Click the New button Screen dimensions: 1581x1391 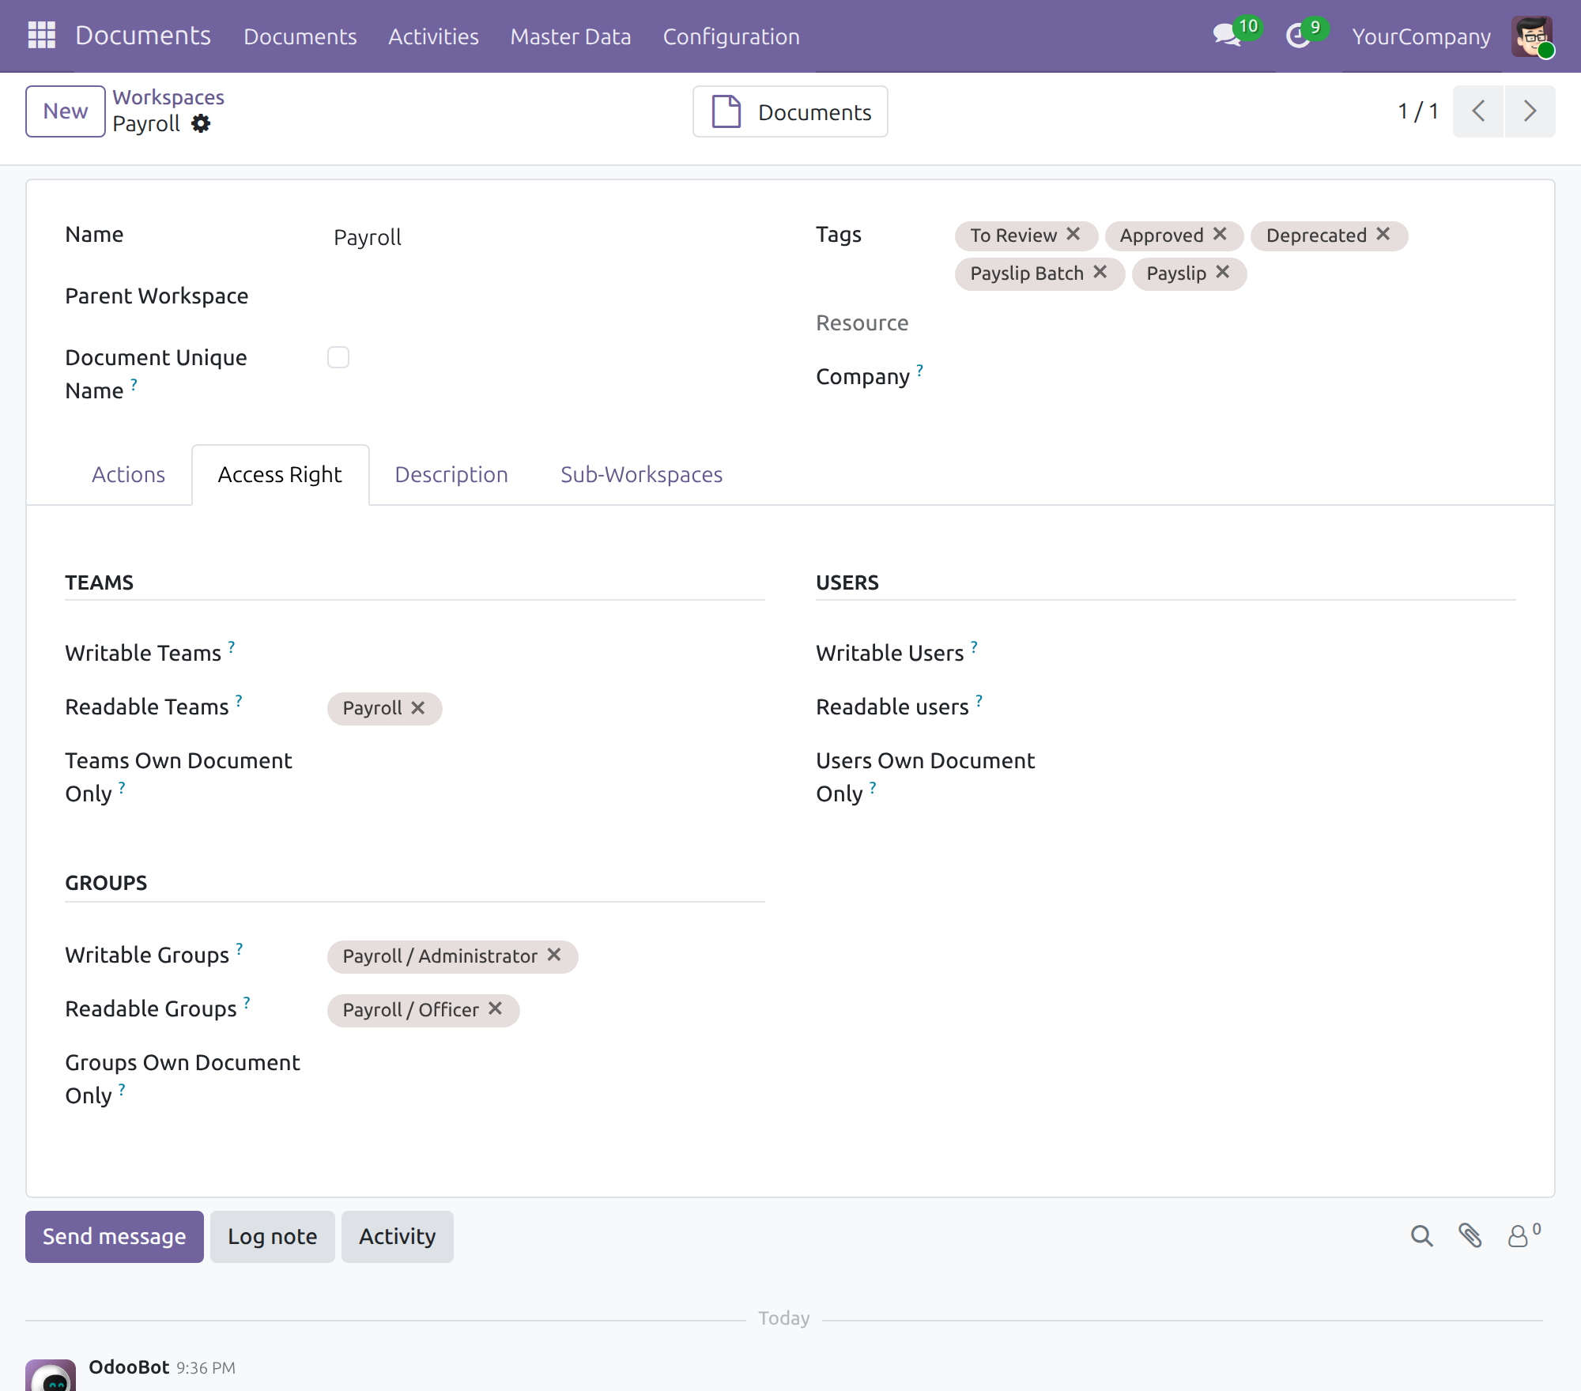click(65, 111)
